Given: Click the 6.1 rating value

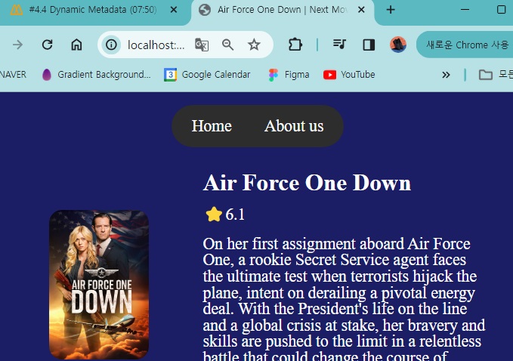Looking at the screenshot, I should pos(235,214).
